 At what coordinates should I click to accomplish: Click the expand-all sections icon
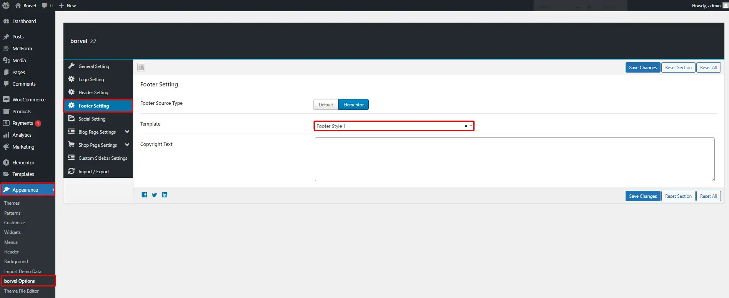(141, 68)
